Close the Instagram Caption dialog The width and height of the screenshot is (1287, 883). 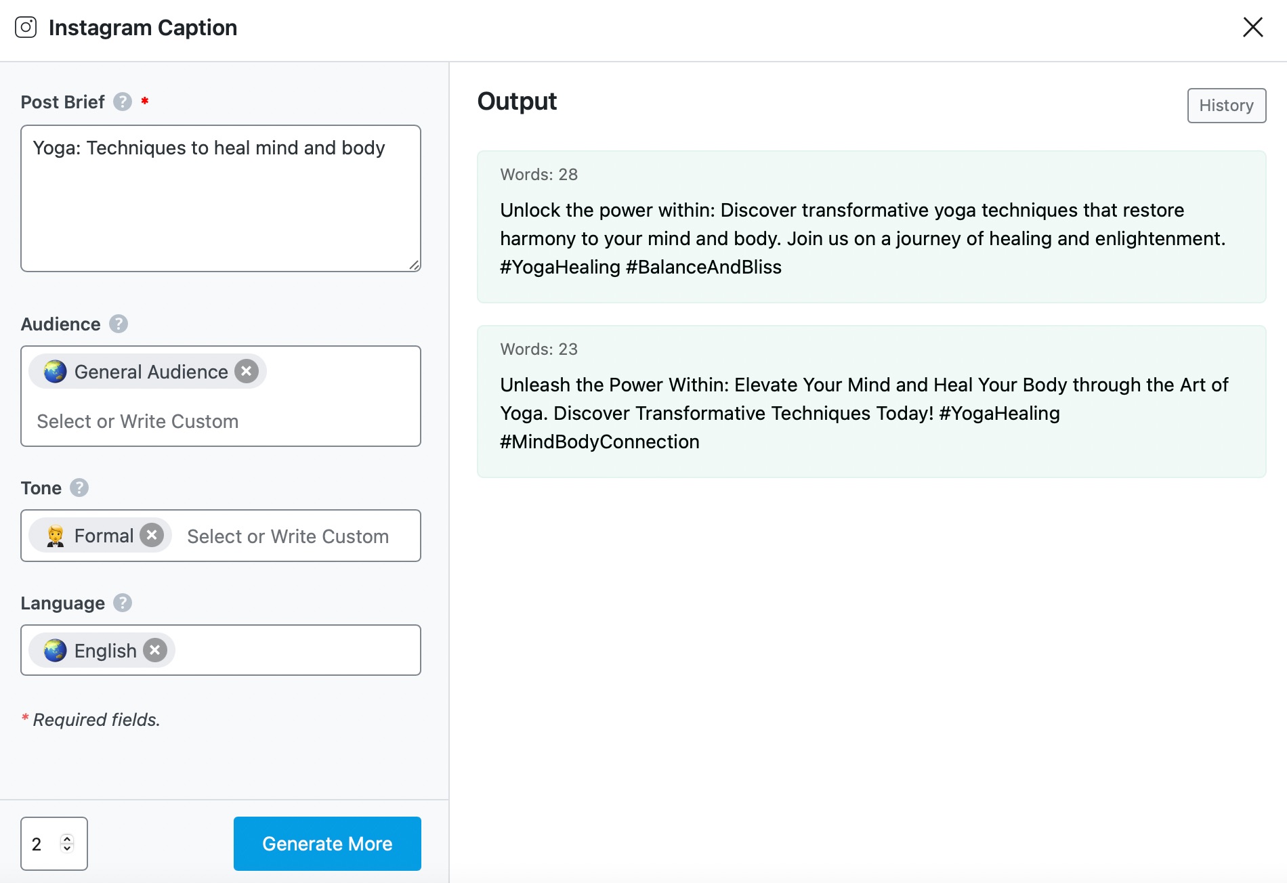click(1253, 27)
